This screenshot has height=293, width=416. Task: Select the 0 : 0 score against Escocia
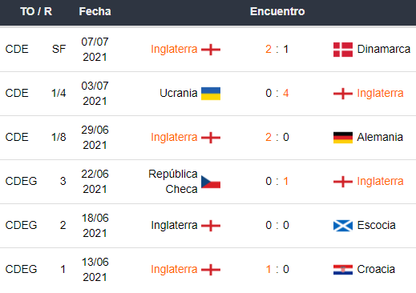[x=277, y=225]
